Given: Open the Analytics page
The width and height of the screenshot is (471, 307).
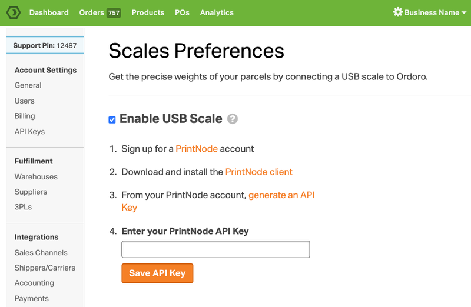Looking at the screenshot, I should click(x=217, y=12).
